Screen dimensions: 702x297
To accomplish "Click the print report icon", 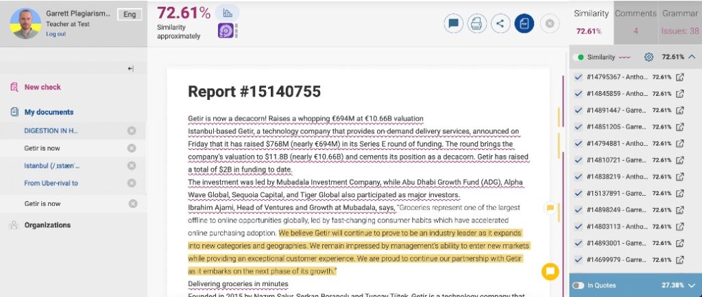I will (476, 24).
